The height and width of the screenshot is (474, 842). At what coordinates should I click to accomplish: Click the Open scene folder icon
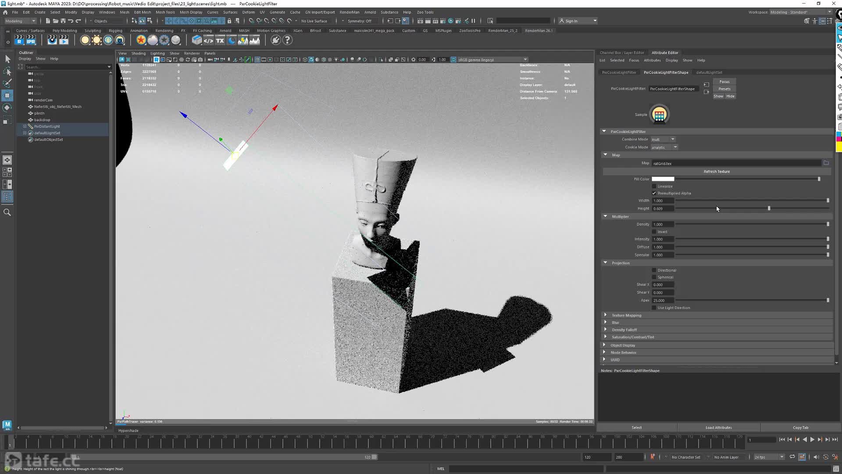pos(56,21)
